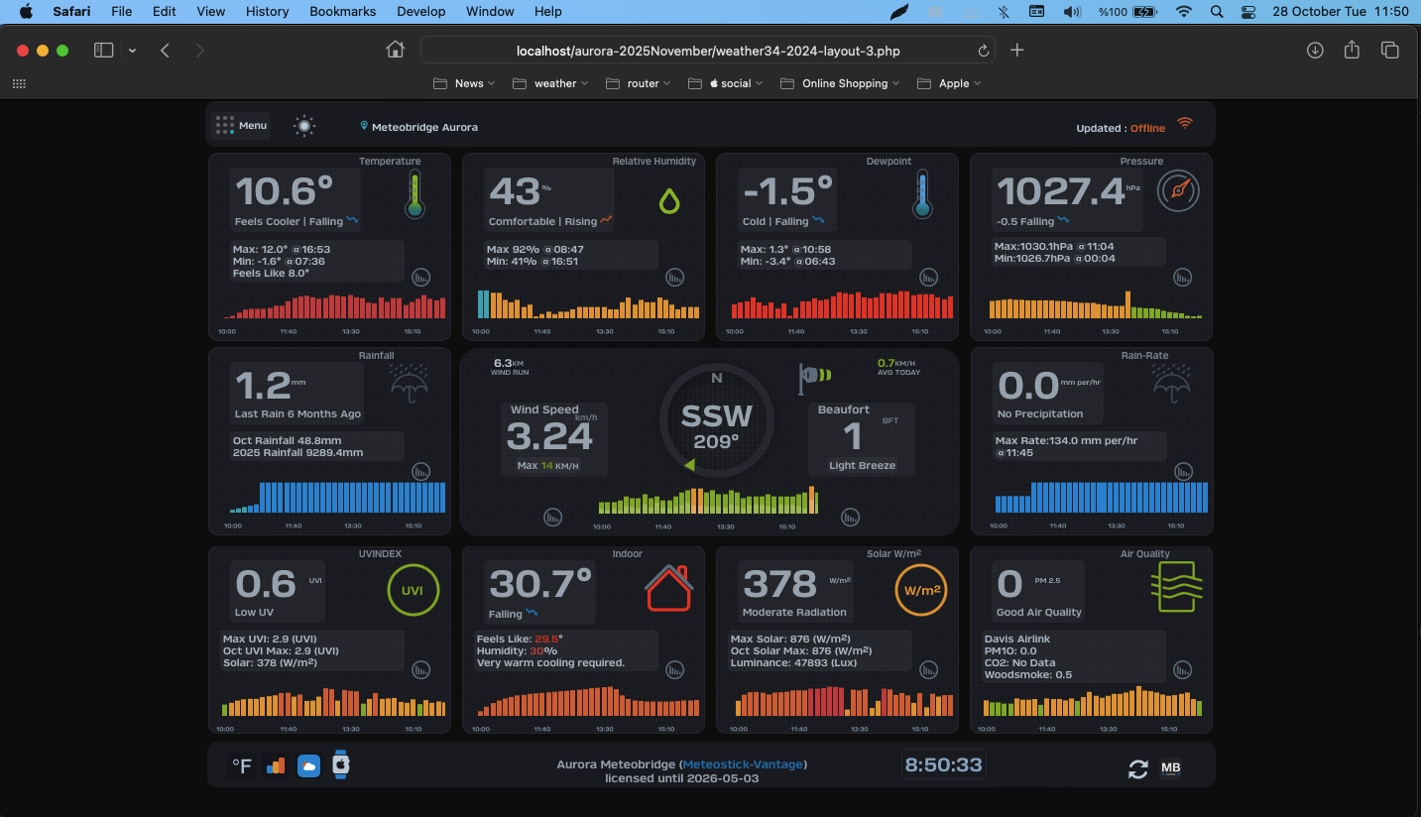
Task: Open the blue cloud weather icon in footer
Action: click(x=308, y=766)
